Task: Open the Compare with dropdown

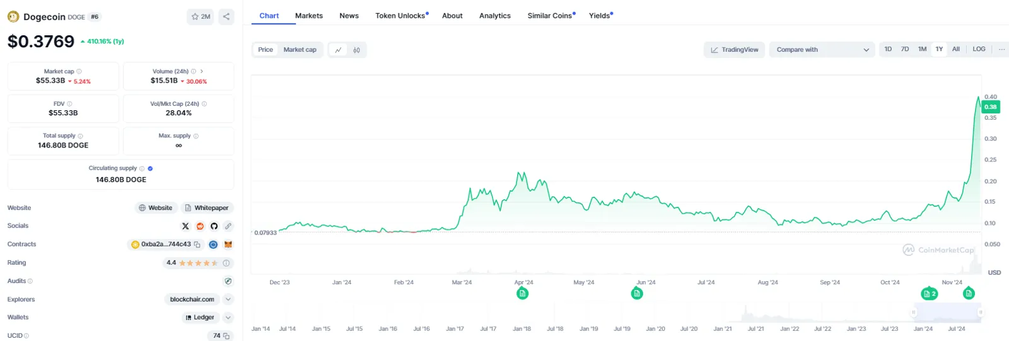Action: pyautogui.click(x=822, y=50)
